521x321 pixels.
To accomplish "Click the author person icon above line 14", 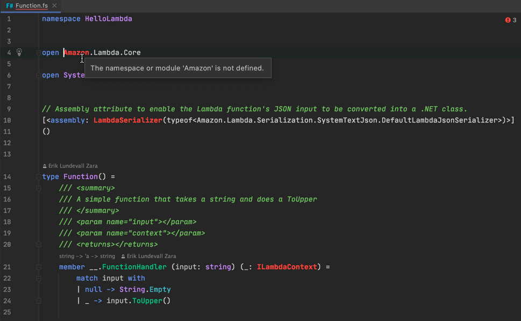I will [45, 166].
